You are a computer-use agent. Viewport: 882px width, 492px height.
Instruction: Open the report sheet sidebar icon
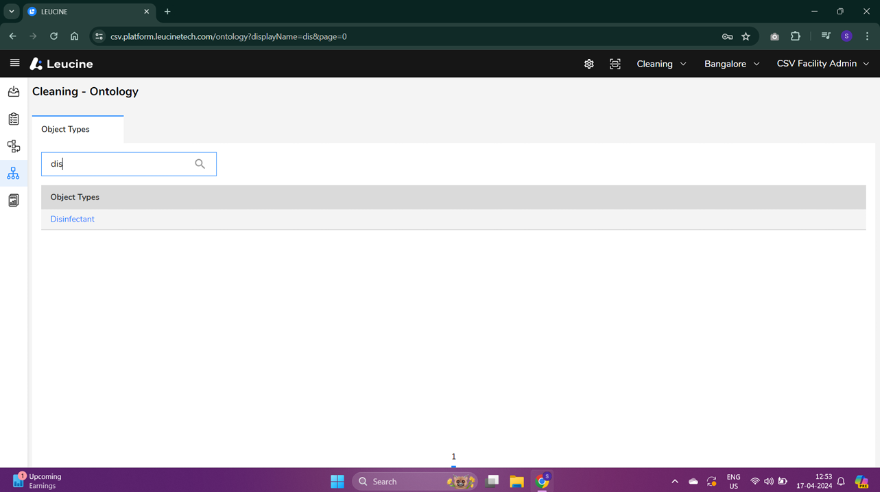(14, 200)
